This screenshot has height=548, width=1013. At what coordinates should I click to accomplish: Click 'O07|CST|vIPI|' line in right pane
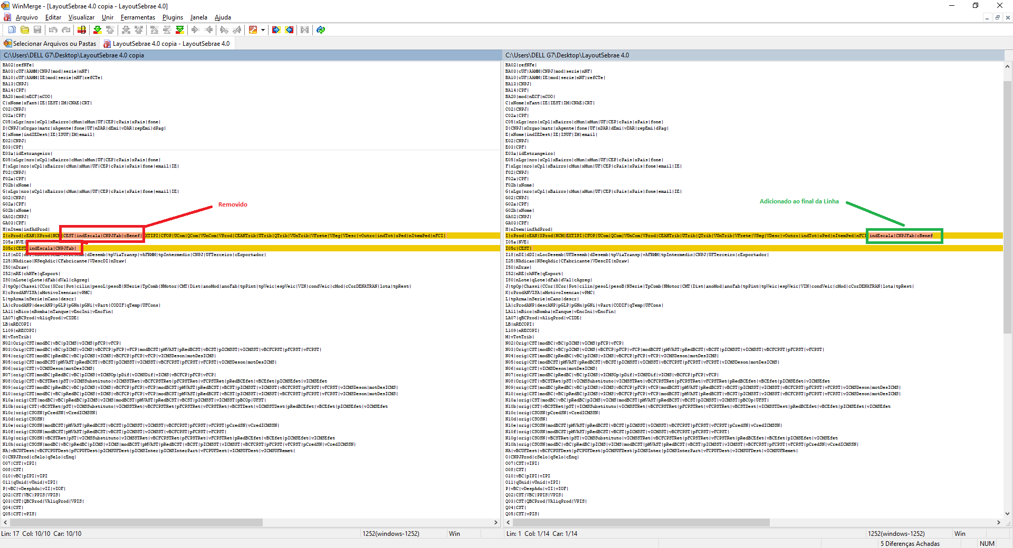pyautogui.click(x=522, y=463)
